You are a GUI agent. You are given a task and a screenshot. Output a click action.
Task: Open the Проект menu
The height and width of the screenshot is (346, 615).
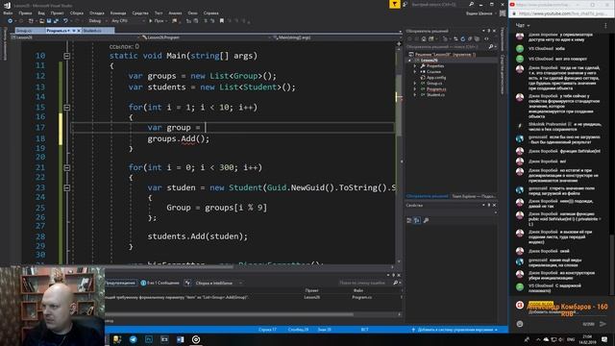click(x=58, y=12)
